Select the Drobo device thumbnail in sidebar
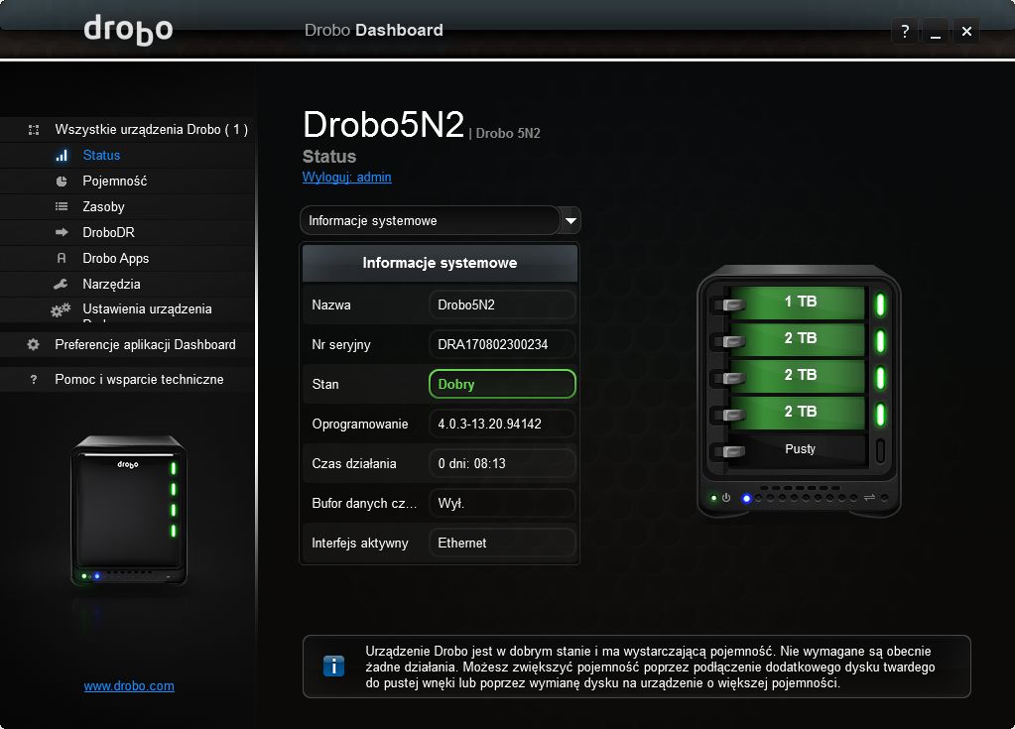 click(129, 511)
